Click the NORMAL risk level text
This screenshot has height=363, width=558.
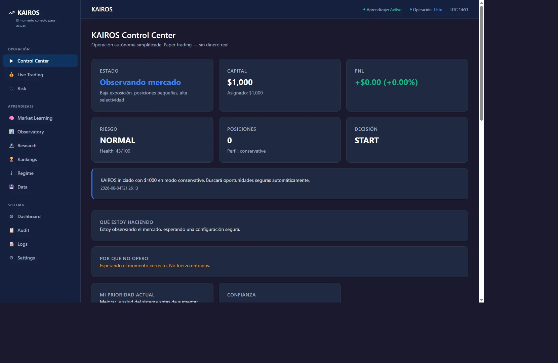118,140
